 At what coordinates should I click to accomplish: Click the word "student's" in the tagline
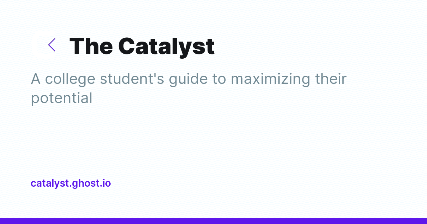pos(132,79)
